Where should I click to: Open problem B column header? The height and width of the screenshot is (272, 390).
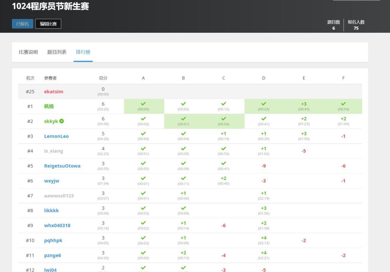click(x=183, y=78)
